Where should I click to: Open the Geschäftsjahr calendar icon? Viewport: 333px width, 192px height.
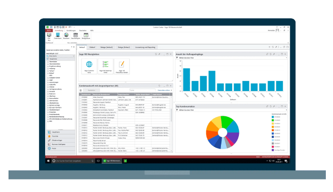click(x=75, y=35)
